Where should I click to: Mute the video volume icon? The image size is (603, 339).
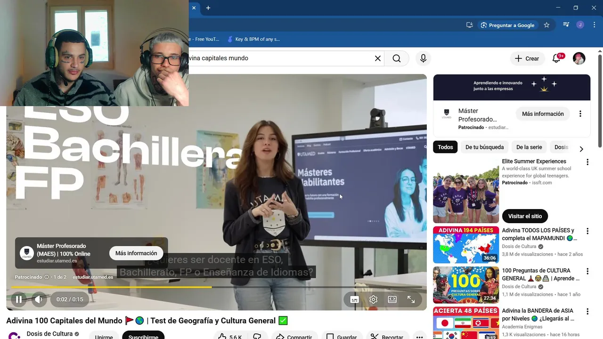[x=39, y=299]
